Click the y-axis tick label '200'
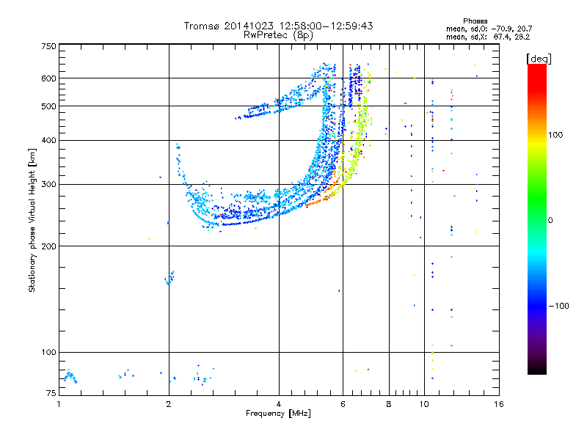Screen dimensions: 587x440 (x=48, y=246)
